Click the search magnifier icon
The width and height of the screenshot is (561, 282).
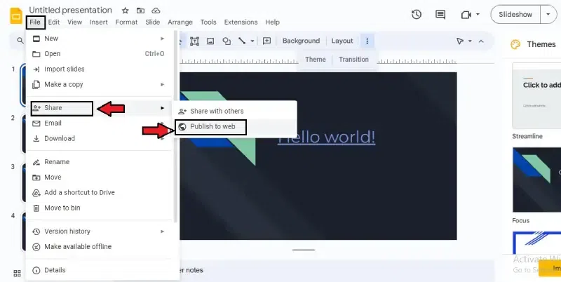point(20,41)
